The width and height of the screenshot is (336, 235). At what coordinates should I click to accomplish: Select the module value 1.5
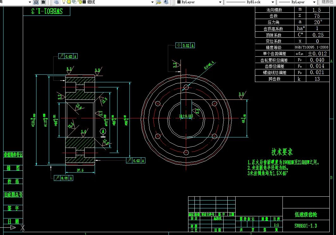click(316, 10)
